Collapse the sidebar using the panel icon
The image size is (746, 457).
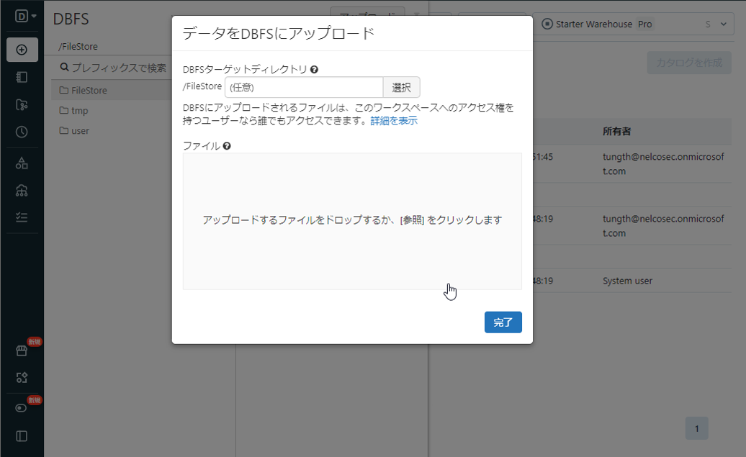coord(22,436)
